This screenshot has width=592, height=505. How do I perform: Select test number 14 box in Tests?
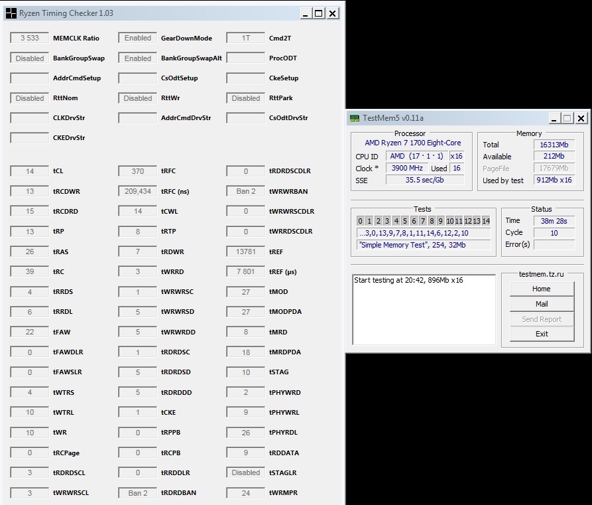[x=486, y=221]
